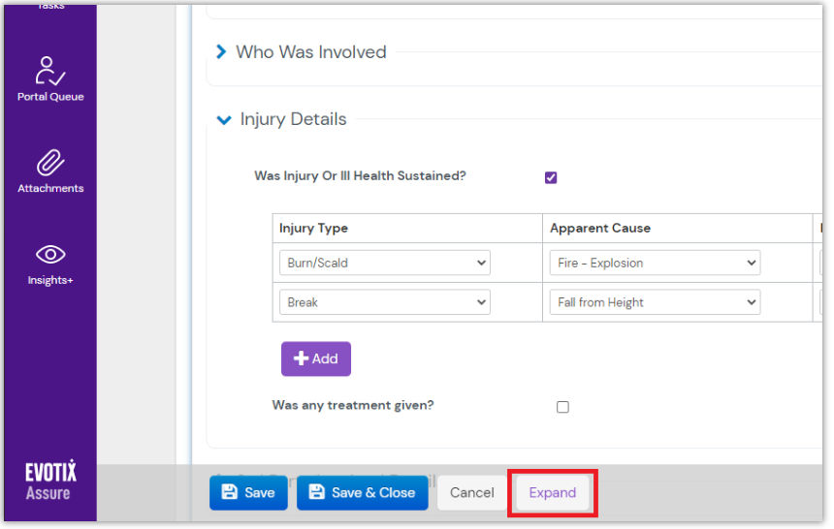Viewport: 834px width, 529px height.
Task: Click the disk icon on Save & Close
Action: 316,492
